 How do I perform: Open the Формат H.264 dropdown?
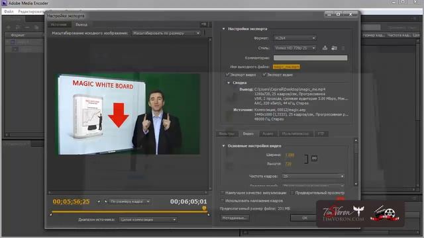pos(295,38)
